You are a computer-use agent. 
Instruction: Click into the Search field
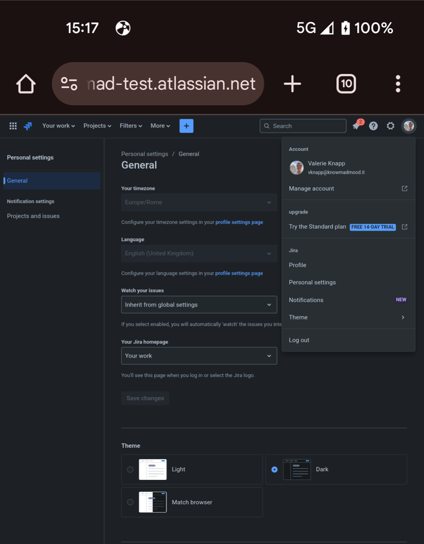(303, 126)
